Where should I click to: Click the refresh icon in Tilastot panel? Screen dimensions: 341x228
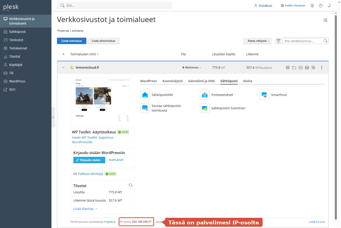(131, 185)
